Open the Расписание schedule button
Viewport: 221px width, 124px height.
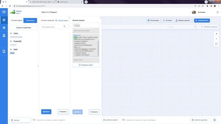coord(153,20)
